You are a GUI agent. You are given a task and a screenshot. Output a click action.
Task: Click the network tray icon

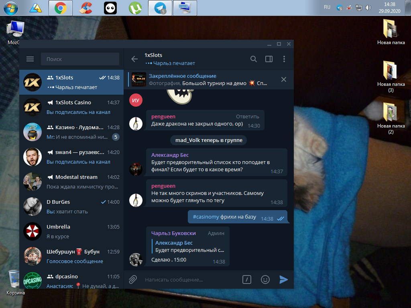point(358,8)
